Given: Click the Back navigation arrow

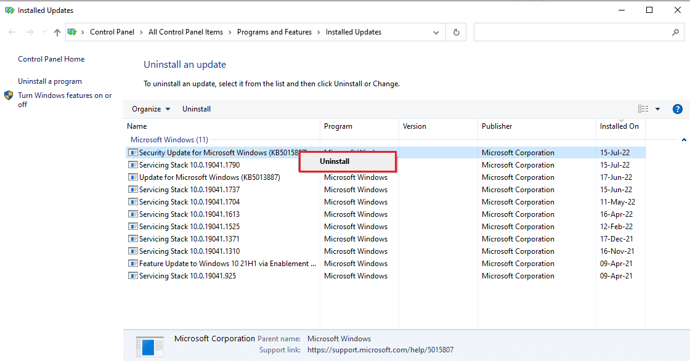Looking at the screenshot, I should (12, 32).
